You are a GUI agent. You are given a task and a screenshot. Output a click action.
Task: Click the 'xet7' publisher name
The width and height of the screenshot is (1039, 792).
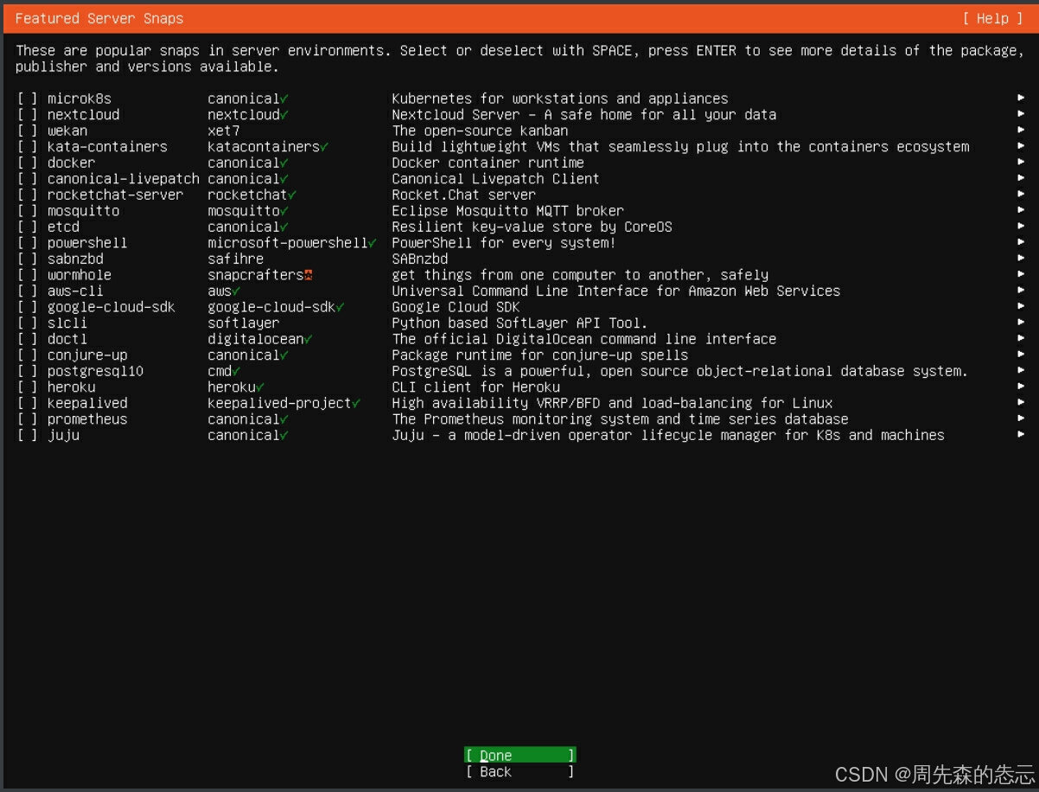pos(224,131)
